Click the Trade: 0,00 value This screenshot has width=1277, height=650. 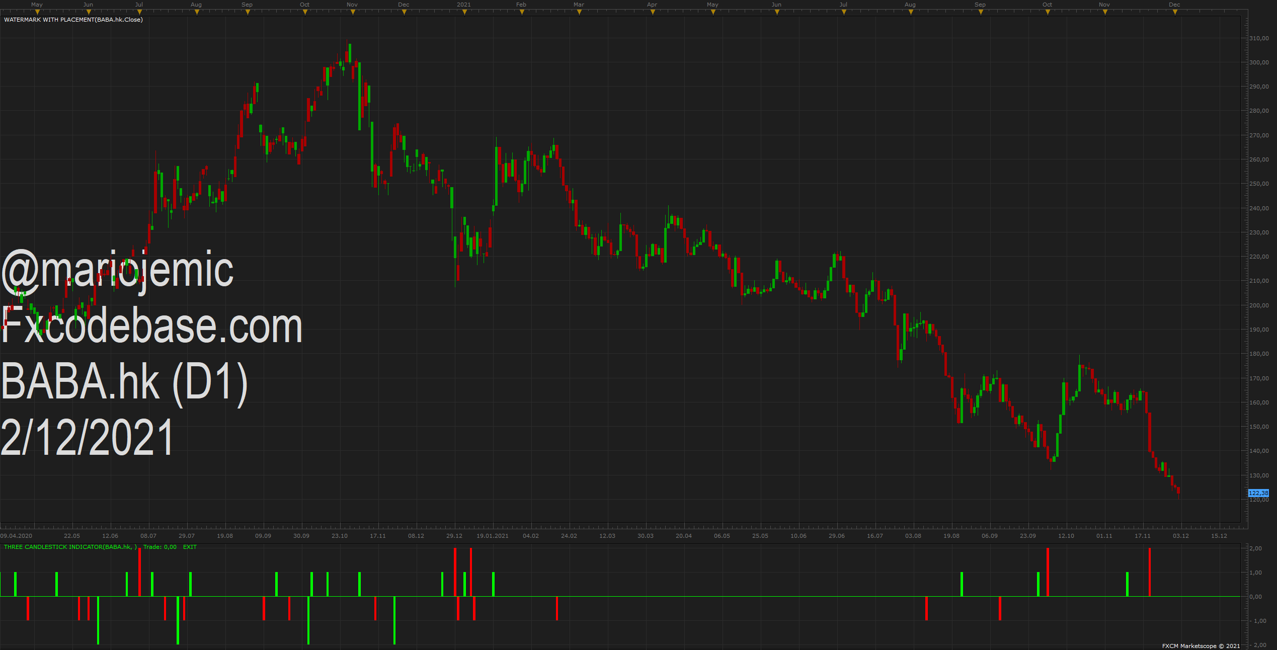[160, 547]
